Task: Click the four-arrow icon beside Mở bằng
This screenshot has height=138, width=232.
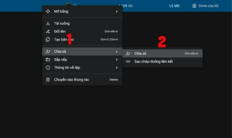Action: tap(48, 12)
